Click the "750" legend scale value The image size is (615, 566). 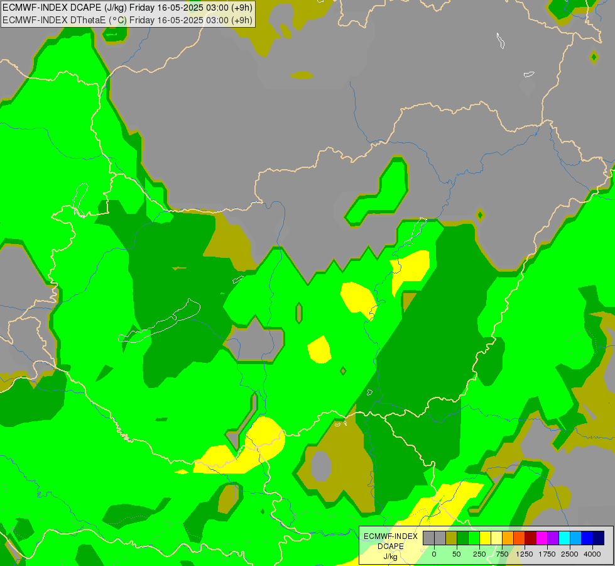coord(502,554)
